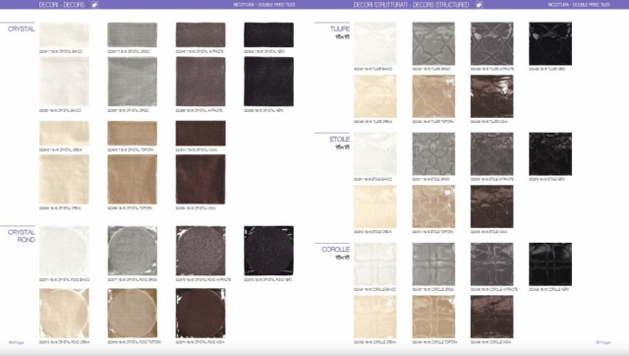Choose the Etoile Antracite tile
The width and height of the screenshot is (629, 356).
click(491, 154)
